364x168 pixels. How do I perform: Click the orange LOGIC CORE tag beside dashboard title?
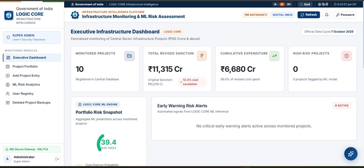pyautogui.click(x=173, y=32)
